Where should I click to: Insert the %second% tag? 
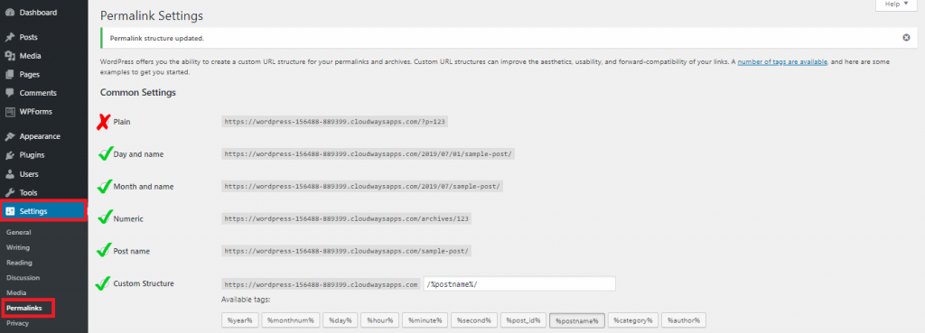click(x=473, y=320)
